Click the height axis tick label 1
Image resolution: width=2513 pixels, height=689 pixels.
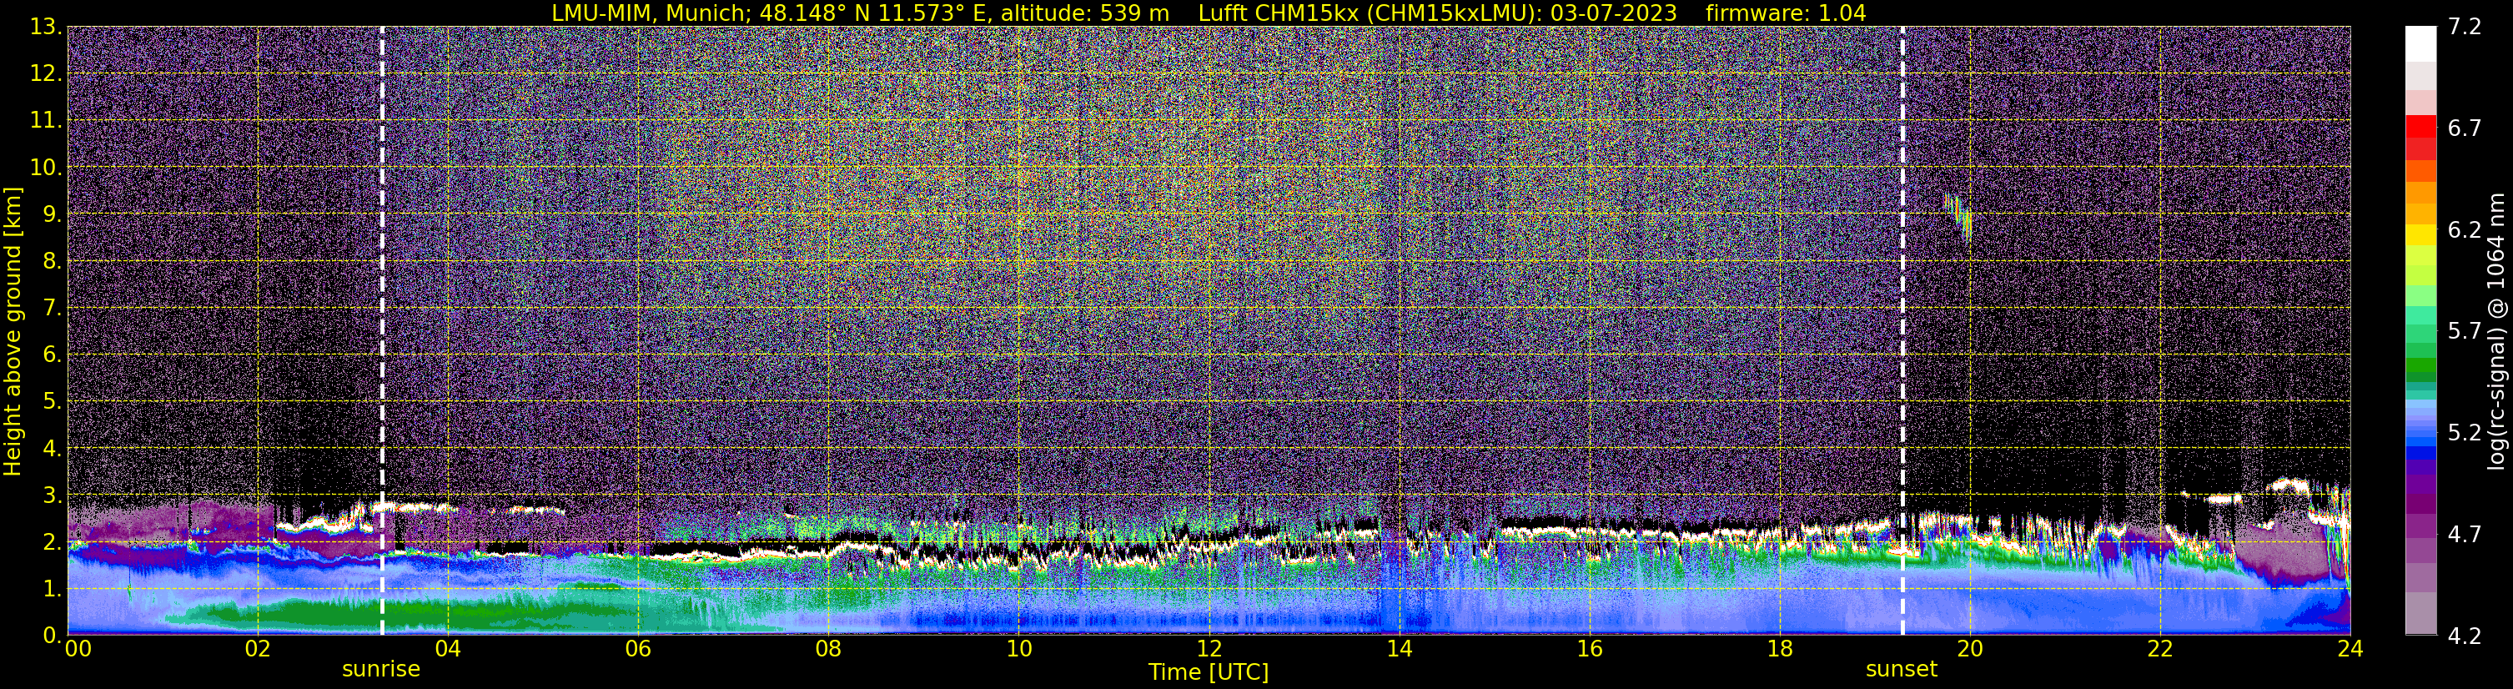(x=52, y=588)
